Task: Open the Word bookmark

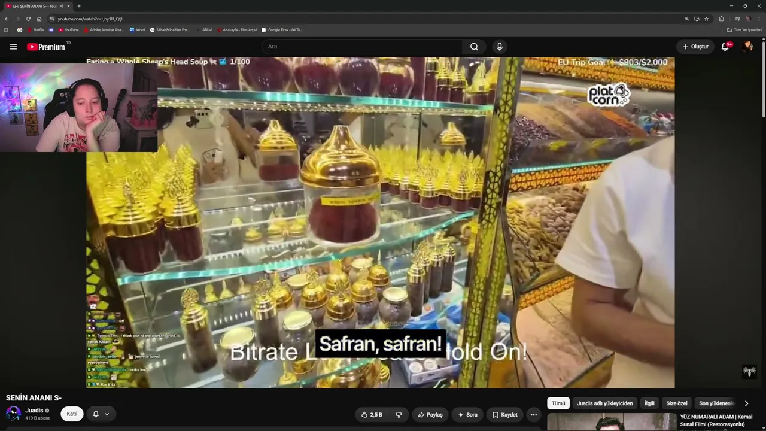Action: pos(137,30)
